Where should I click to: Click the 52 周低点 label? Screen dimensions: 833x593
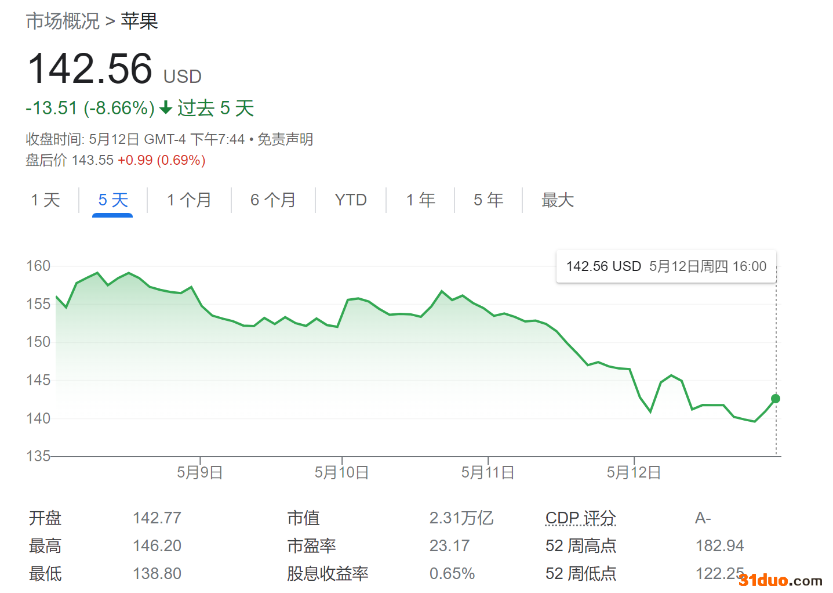[x=581, y=573]
